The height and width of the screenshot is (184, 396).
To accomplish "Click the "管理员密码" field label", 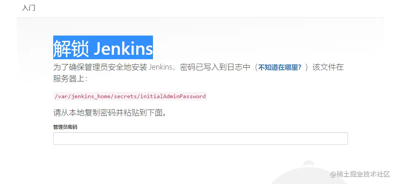I will [x=65, y=127].
